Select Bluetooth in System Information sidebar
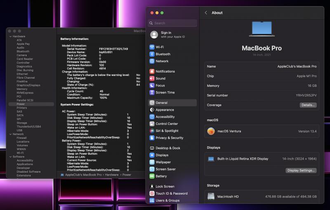The image size is (330, 210). click(x=23, y=51)
